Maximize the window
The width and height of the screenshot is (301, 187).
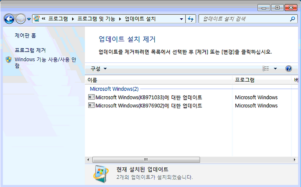coord(277,8)
